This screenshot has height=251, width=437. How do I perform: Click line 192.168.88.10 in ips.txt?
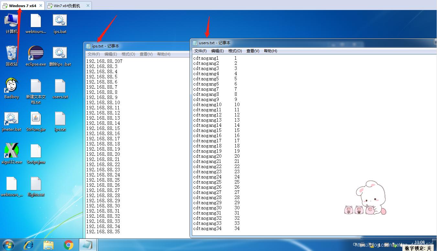[x=103, y=102]
